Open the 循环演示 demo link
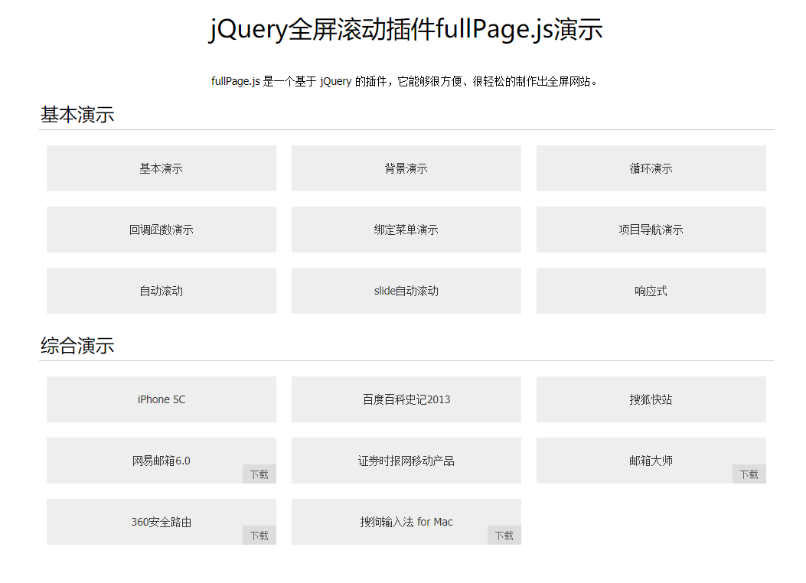 651,168
